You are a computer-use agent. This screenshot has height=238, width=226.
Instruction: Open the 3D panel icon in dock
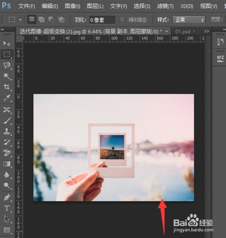point(220,58)
